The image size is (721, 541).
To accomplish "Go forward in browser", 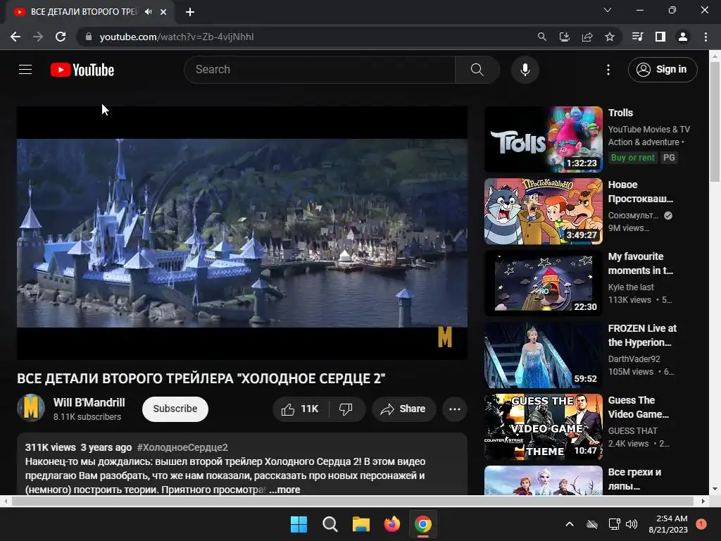I will (x=38, y=37).
